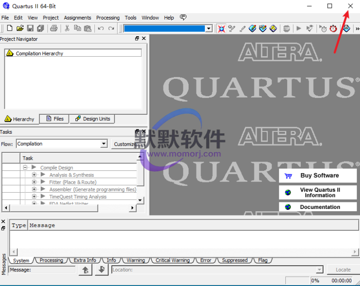This screenshot has height=286, width=360.
Task: Expand the Assembler task node
Action: 34,189
